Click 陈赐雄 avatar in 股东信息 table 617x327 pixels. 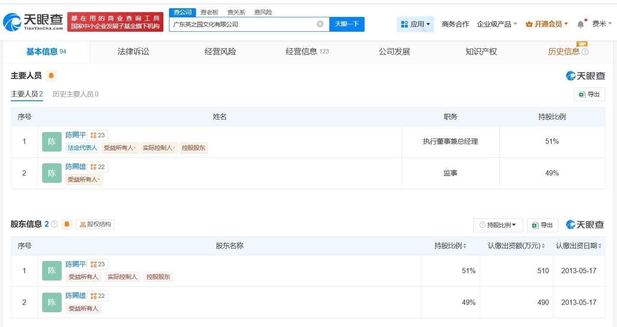[52, 302]
